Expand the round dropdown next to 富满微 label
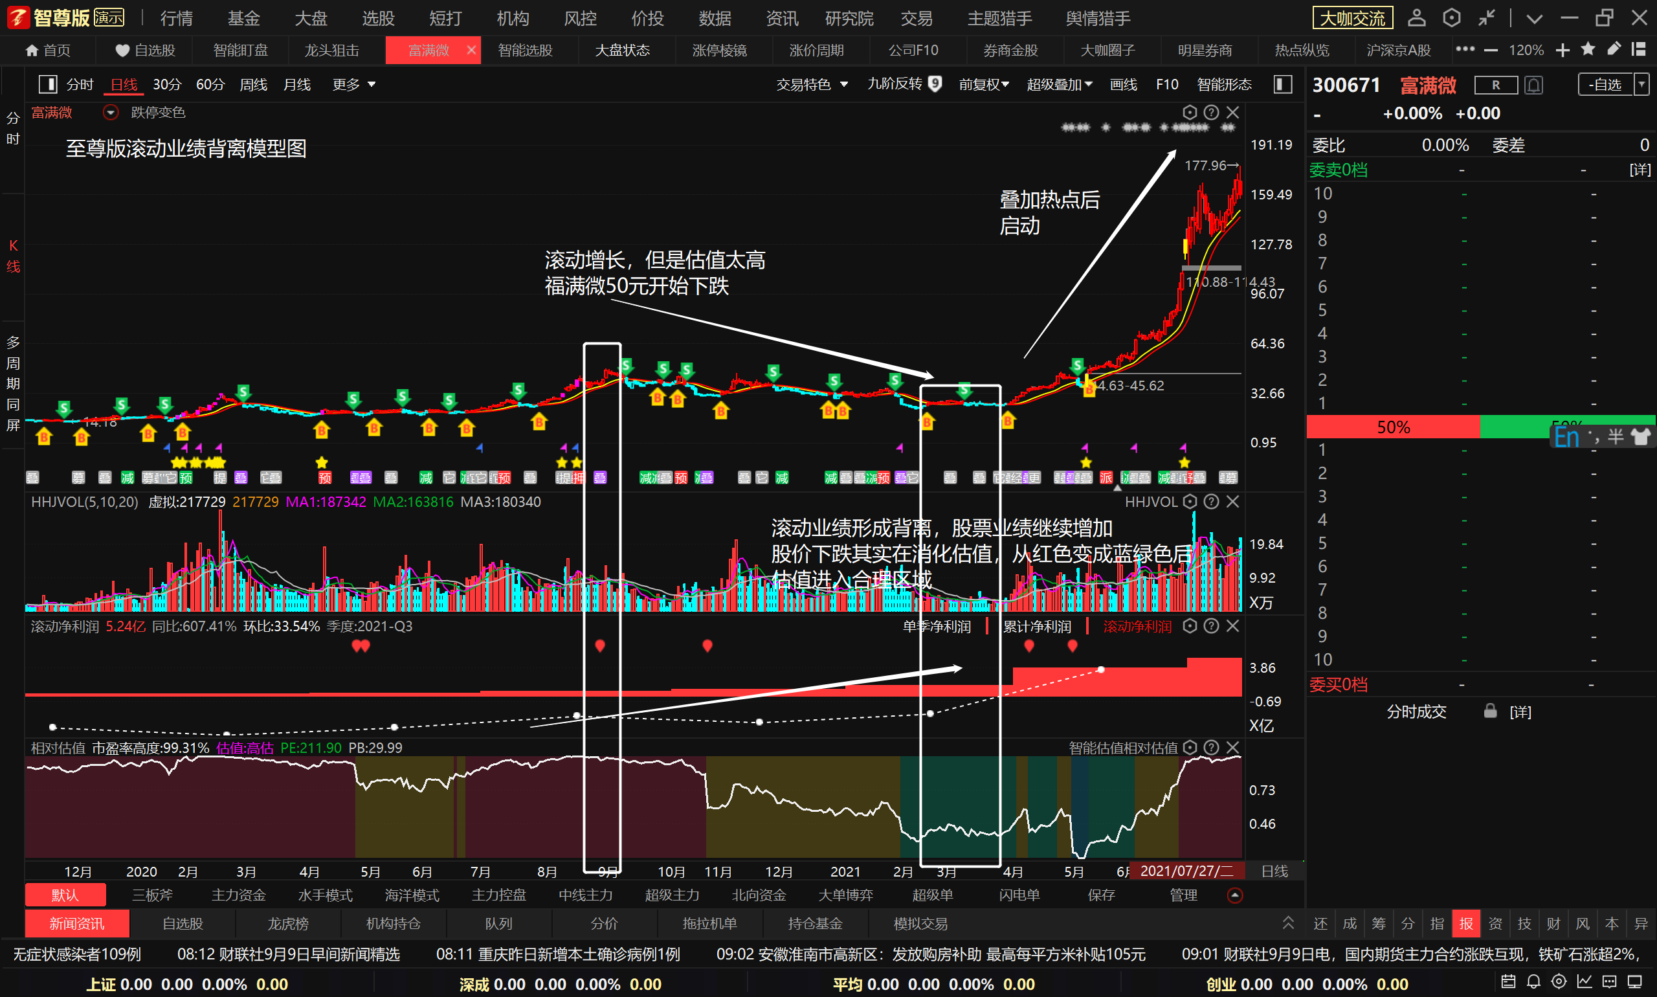 (x=111, y=112)
